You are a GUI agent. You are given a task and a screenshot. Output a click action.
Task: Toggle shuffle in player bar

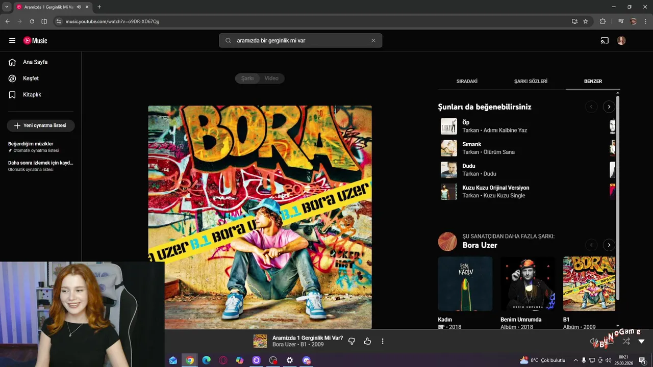(626, 342)
